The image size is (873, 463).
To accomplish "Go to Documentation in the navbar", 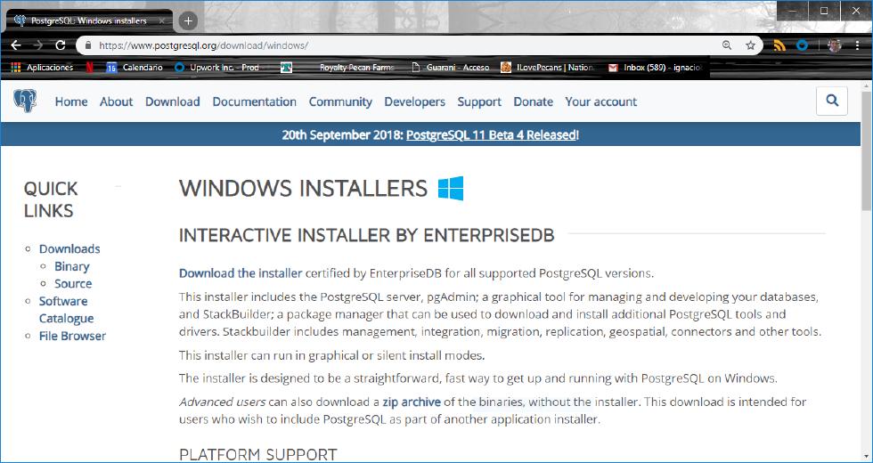I will (254, 102).
